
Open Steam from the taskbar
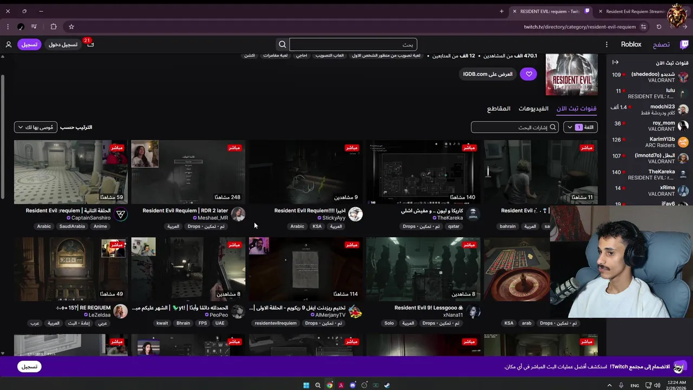[387, 386]
